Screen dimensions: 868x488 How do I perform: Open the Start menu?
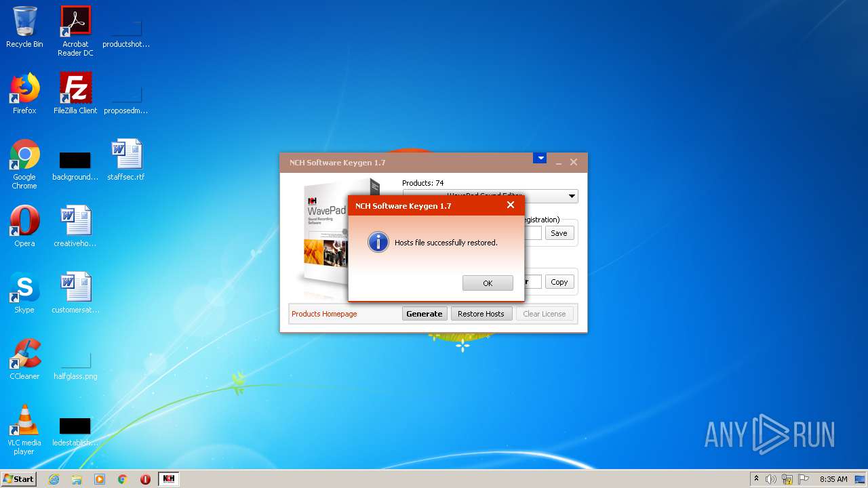pos(18,479)
